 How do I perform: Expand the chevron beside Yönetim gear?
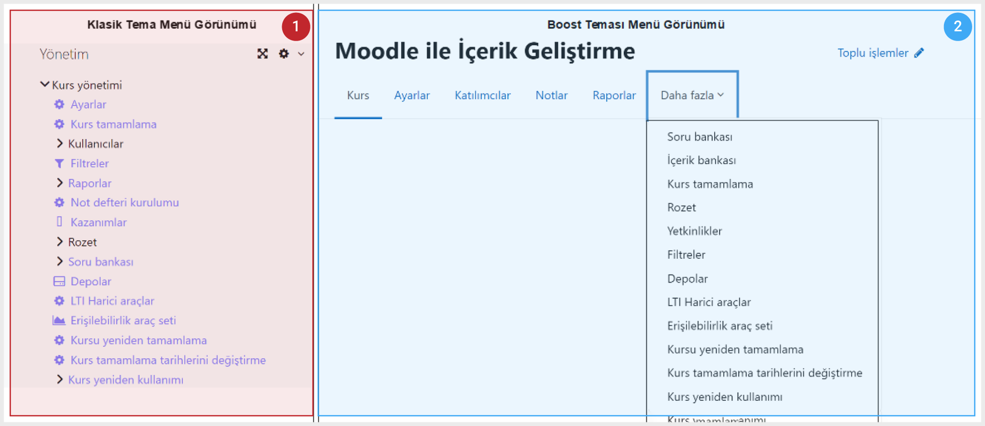point(301,54)
